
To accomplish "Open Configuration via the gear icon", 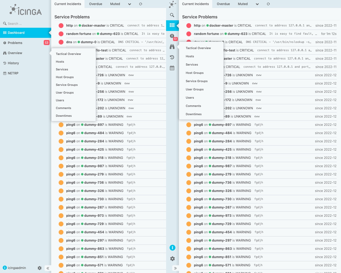I will [x=172, y=259].
